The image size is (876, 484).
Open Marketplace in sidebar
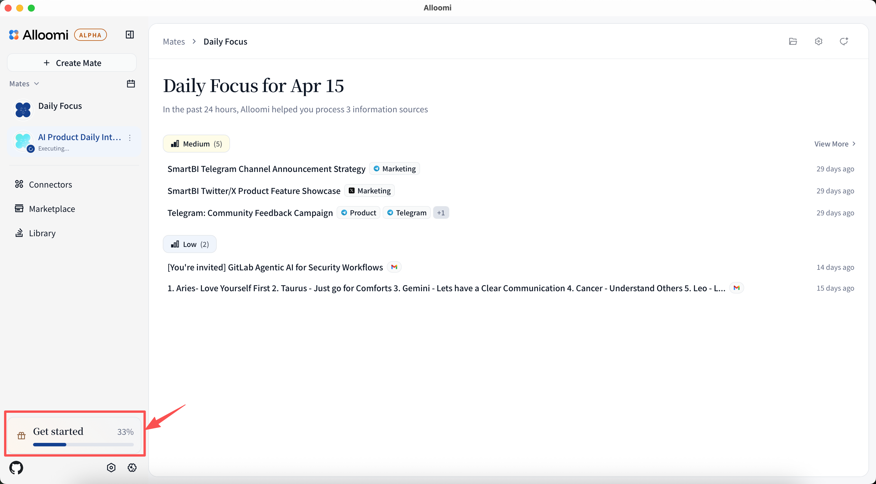(x=52, y=209)
